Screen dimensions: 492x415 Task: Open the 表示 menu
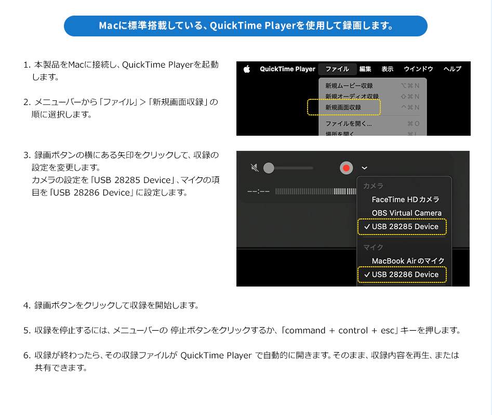387,69
